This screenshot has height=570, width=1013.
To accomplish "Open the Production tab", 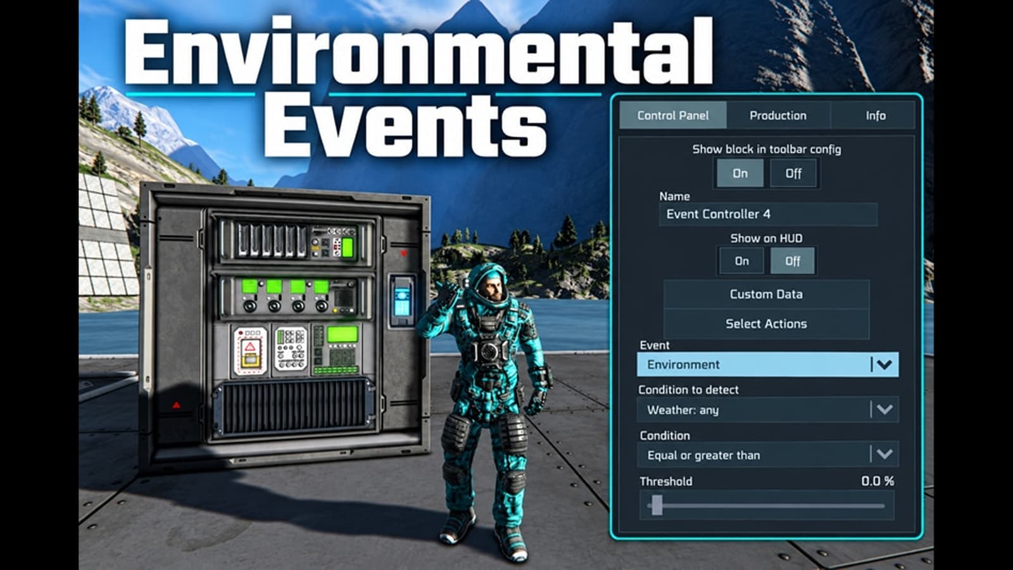I will click(x=778, y=115).
